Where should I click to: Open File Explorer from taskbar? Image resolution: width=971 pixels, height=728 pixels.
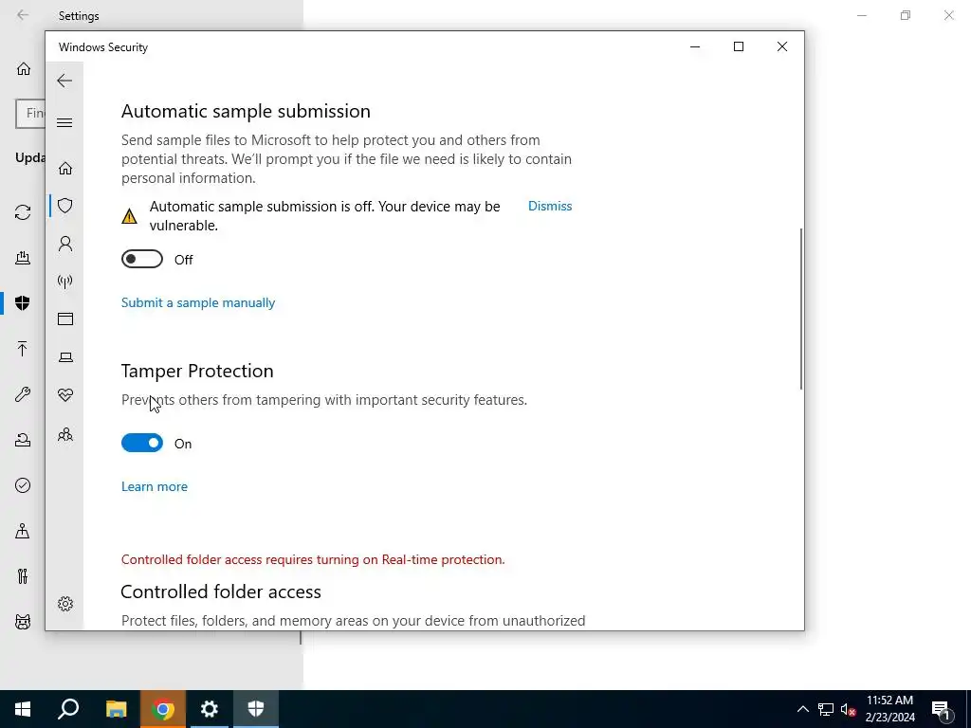(116, 709)
